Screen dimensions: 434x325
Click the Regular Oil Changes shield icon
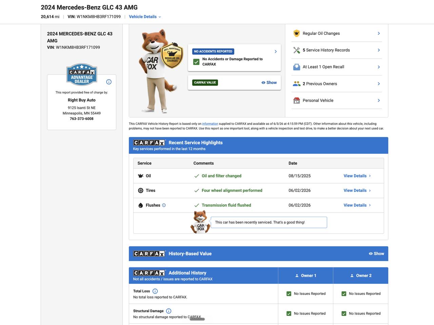297,34
